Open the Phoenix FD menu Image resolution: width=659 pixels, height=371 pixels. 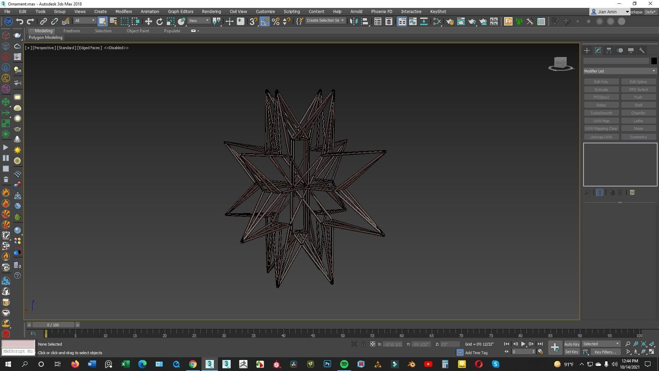click(381, 12)
